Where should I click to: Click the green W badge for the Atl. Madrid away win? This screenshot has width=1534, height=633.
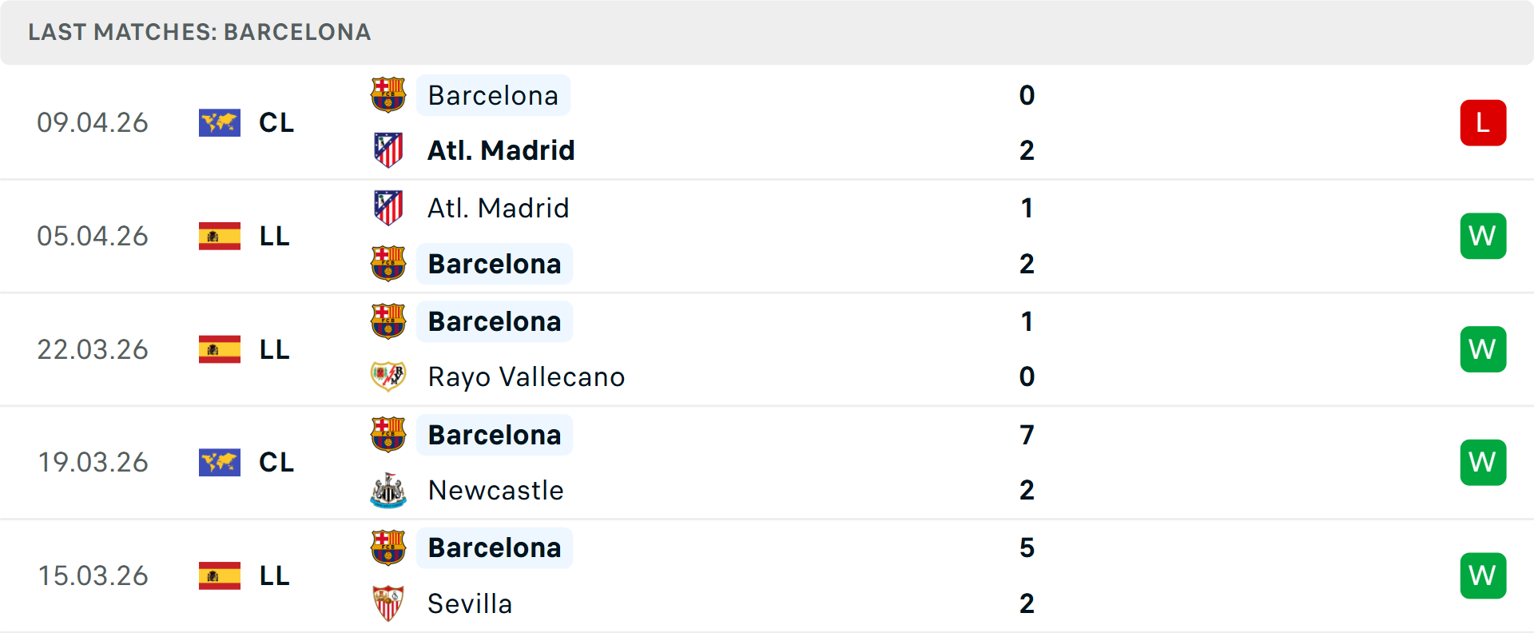click(x=1483, y=236)
